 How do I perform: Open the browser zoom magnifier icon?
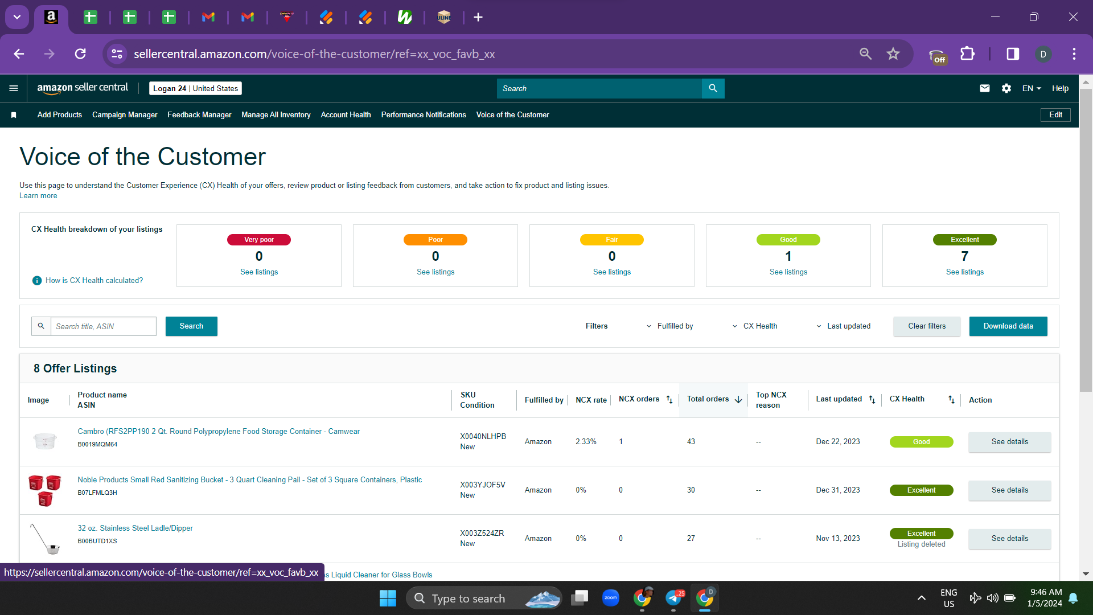pyautogui.click(x=865, y=54)
